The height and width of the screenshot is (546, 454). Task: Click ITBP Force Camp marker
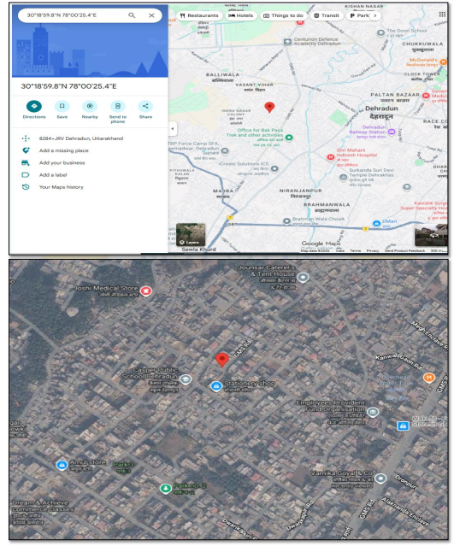(225, 150)
